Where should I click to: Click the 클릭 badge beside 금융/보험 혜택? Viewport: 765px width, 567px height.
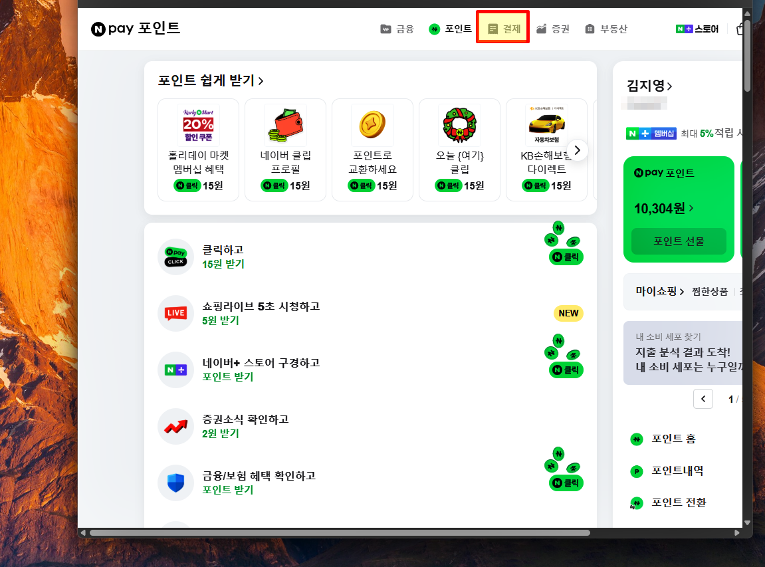pyautogui.click(x=566, y=483)
